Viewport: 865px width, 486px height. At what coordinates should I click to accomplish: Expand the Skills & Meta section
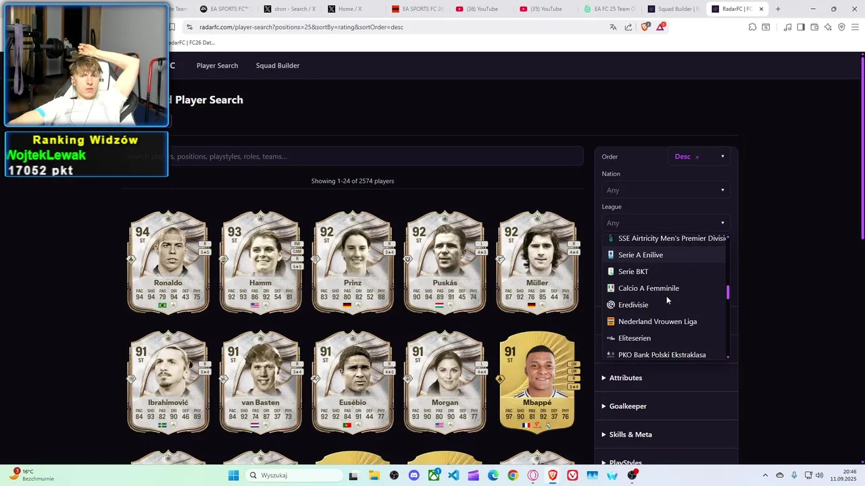626,435
